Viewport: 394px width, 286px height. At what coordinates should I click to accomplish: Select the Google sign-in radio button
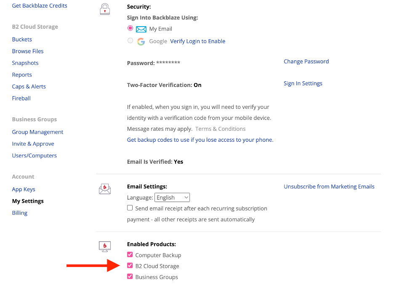(x=130, y=40)
